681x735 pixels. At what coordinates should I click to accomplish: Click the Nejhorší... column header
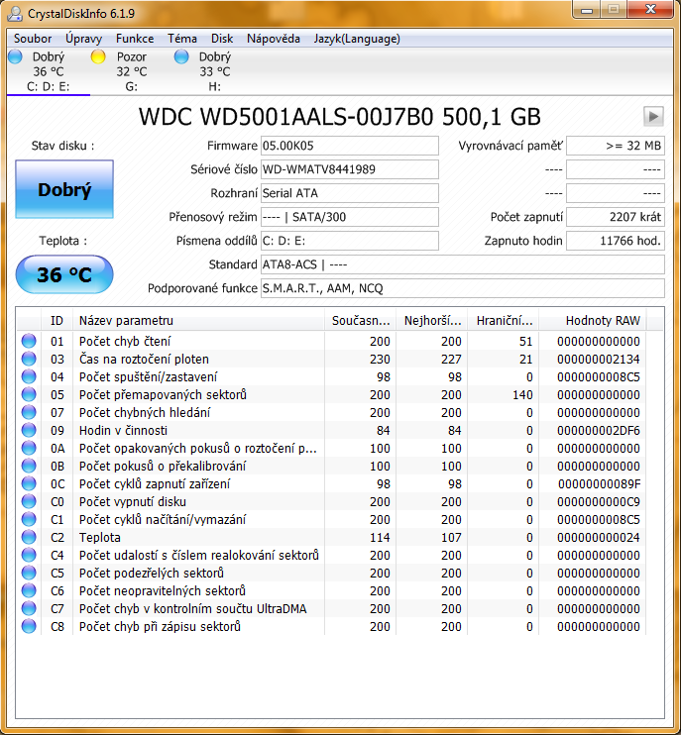(432, 321)
